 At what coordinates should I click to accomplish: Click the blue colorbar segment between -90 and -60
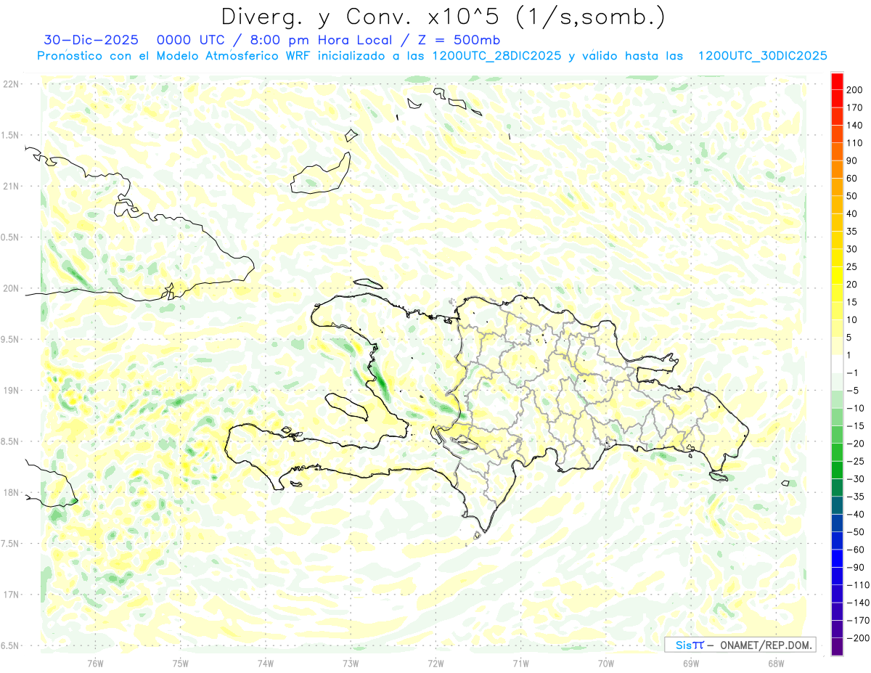click(837, 558)
